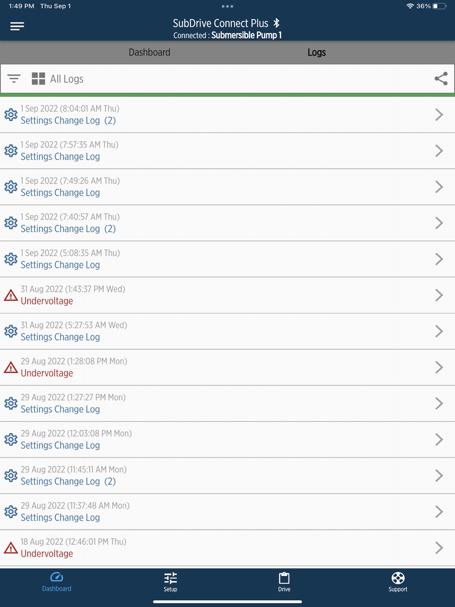Open the 29 Aug 1:28:08 PM Undervoltage entry
Image resolution: width=455 pixels, height=607 pixels.
[x=227, y=368]
